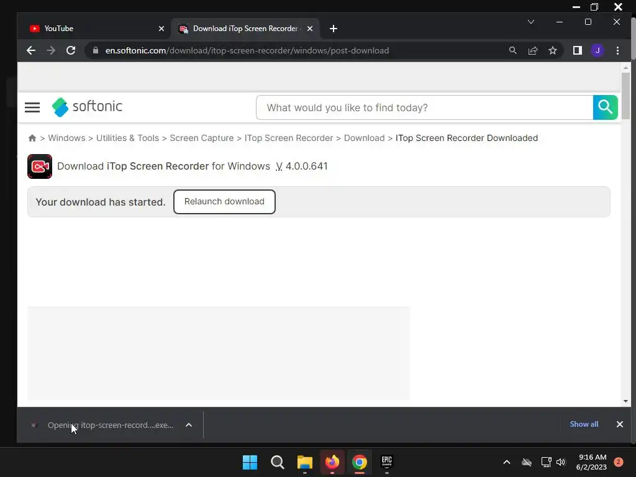This screenshot has width=636, height=477.
Task: Open a new browser tab
Action: click(334, 29)
